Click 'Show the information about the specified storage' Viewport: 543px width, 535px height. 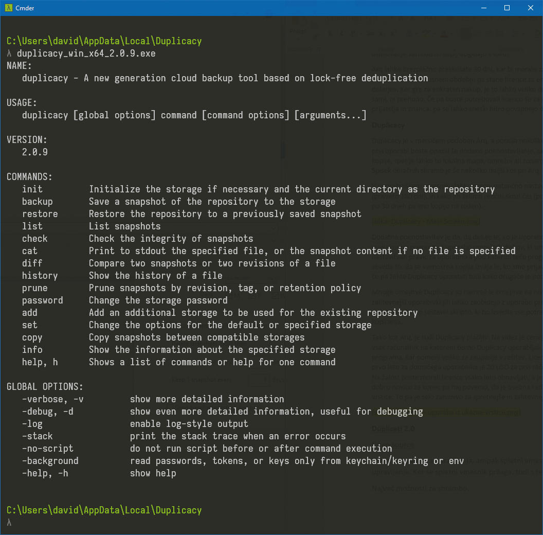coord(212,350)
